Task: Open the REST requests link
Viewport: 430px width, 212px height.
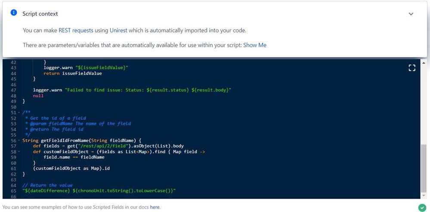Action: 76,30
